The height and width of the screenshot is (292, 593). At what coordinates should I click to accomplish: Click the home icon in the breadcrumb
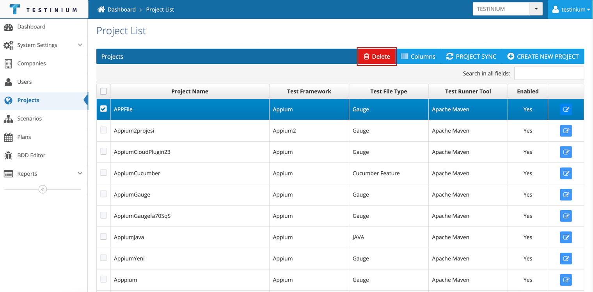101,9
